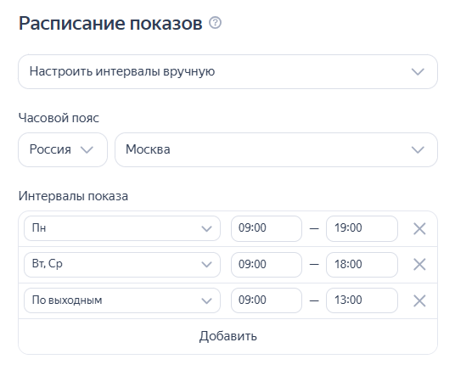Click chevron arrow in Москва field
455x376 pixels.
pos(418,150)
